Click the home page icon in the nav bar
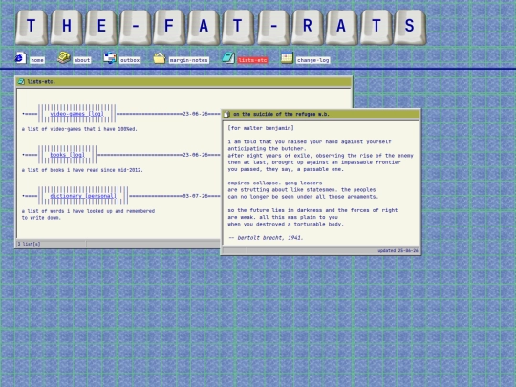This screenshot has width=516, height=387. click(x=20, y=58)
